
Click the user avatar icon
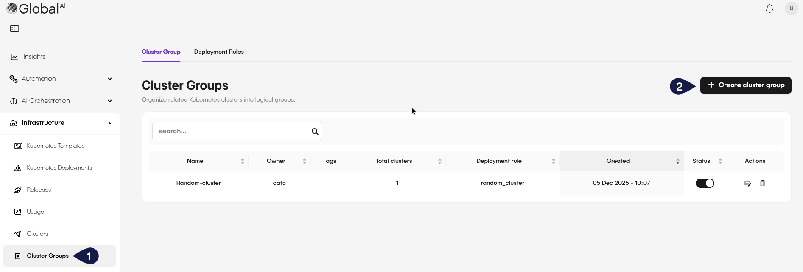pyautogui.click(x=791, y=8)
